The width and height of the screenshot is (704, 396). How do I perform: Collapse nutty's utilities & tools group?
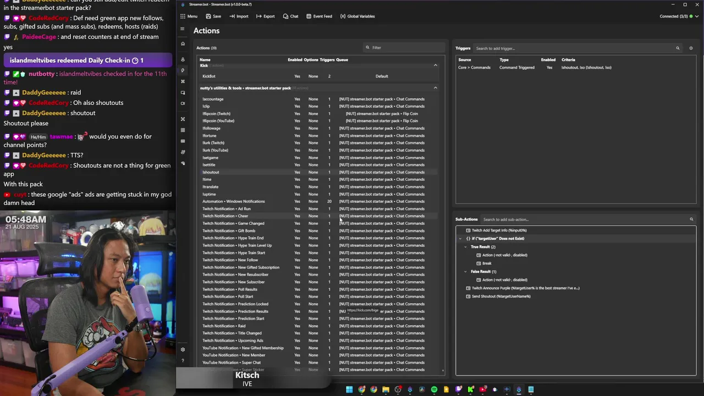point(435,88)
